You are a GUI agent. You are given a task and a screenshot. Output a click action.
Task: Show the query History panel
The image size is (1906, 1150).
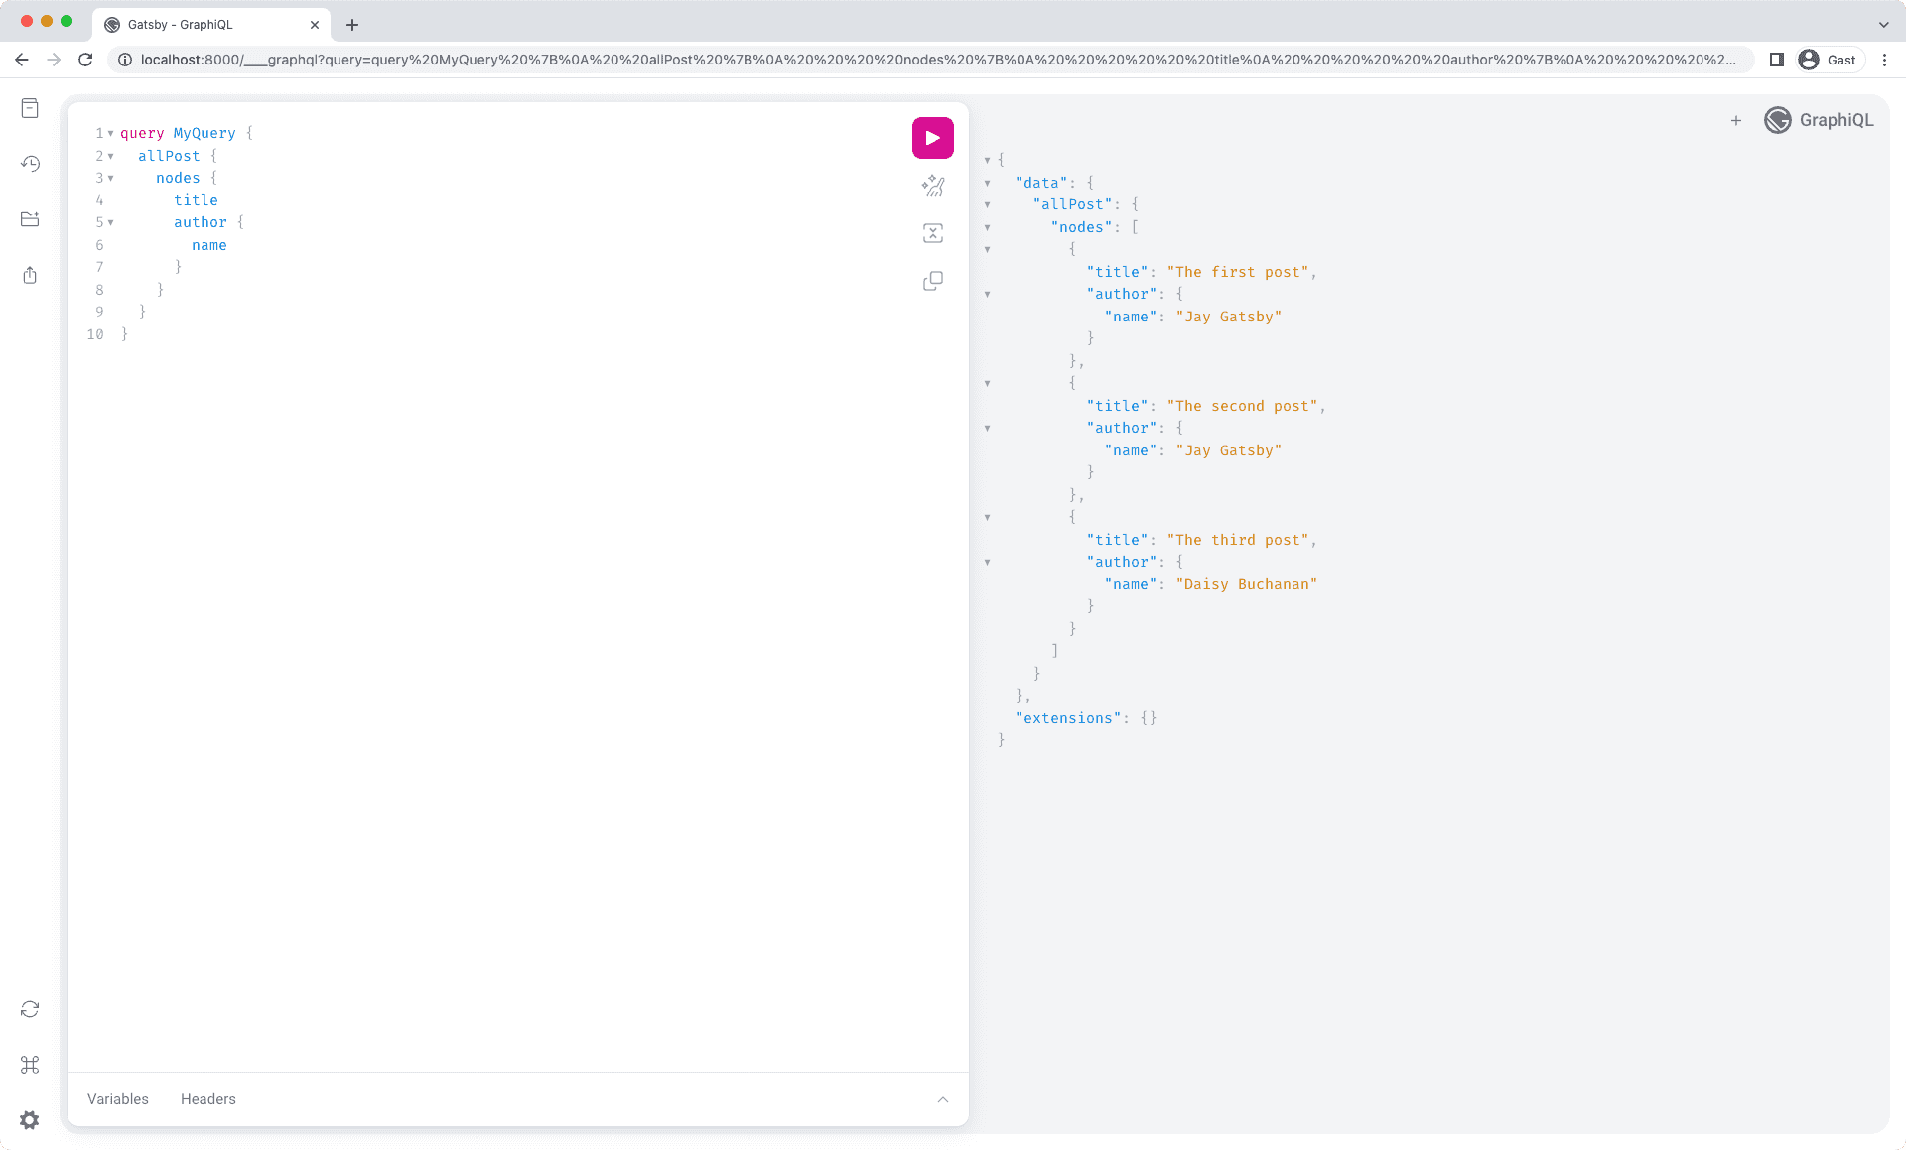click(30, 164)
